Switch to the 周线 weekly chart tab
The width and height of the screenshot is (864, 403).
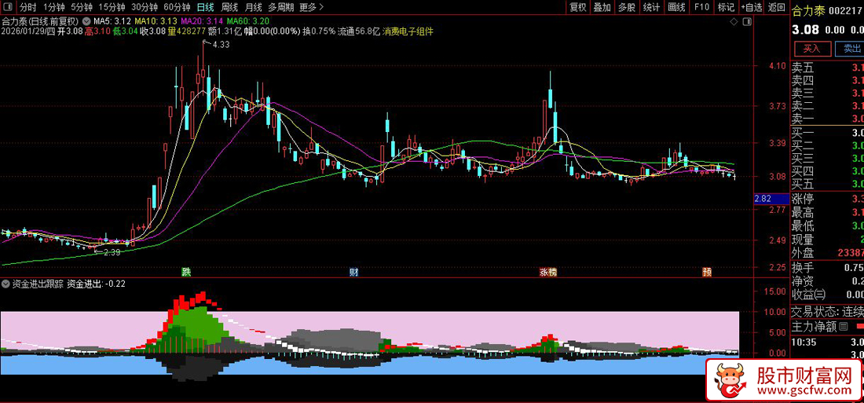pos(230,7)
